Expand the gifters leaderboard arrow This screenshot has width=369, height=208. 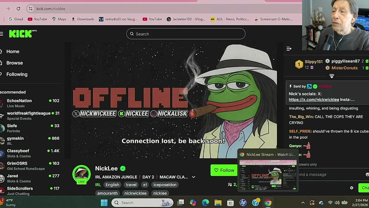(x=332, y=76)
